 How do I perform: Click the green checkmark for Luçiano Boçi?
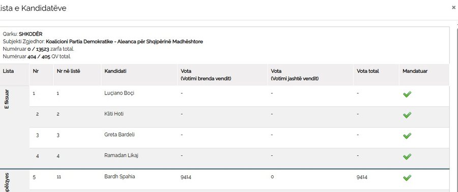407,94
